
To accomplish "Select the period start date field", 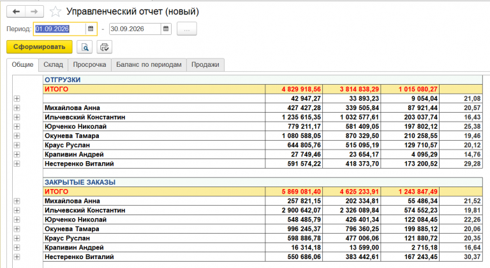I will pos(59,29).
